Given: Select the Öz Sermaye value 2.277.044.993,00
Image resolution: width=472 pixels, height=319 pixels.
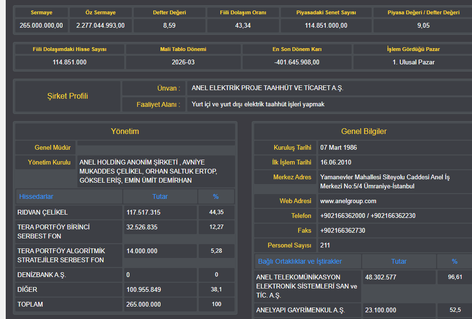Looking at the screenshot, I should point(100,26).
